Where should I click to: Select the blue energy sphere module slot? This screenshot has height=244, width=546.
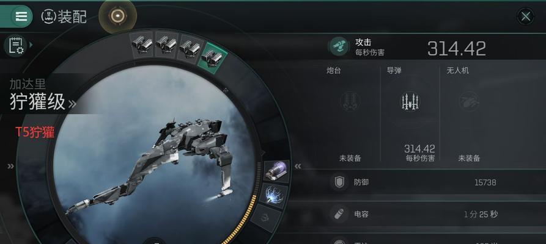point(274,195)
